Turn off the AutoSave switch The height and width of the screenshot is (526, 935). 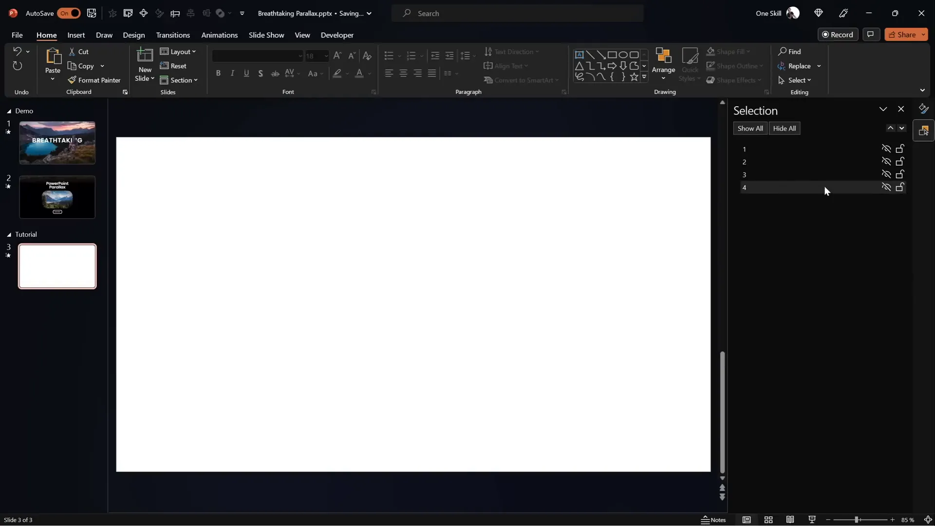tap(69, 13)
